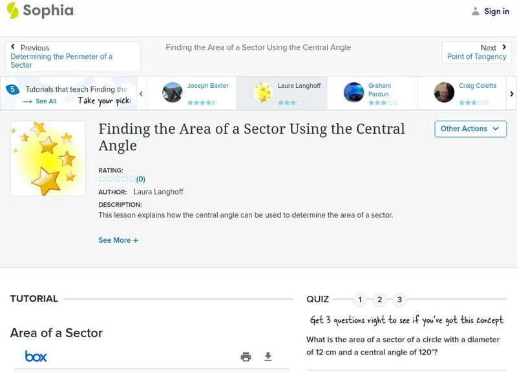This screenshot has width=517, height=372.
Task: Click the download icon in Box viewer
Action: tap(268, 356)
